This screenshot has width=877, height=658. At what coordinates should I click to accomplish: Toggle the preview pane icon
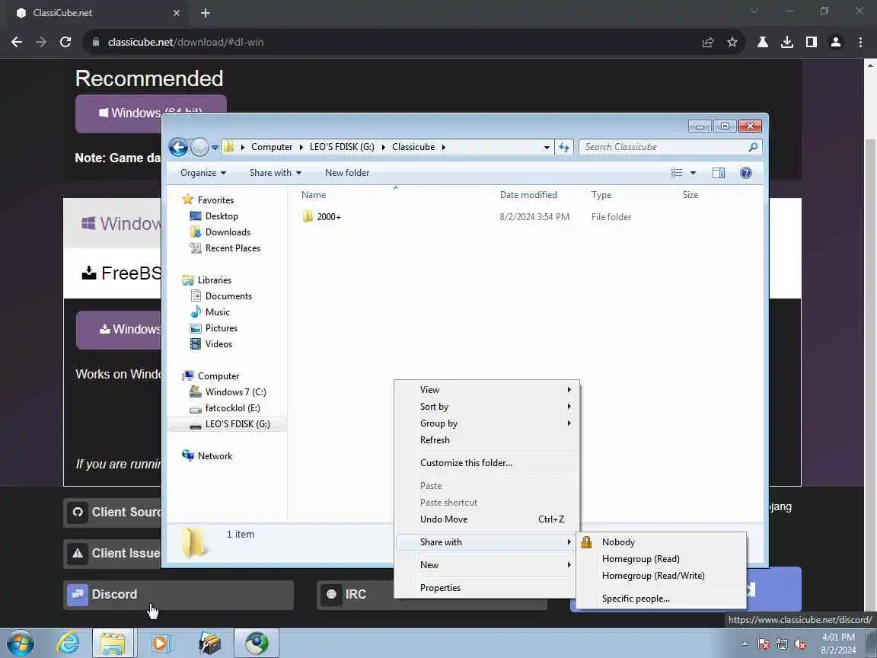[718, 173]
